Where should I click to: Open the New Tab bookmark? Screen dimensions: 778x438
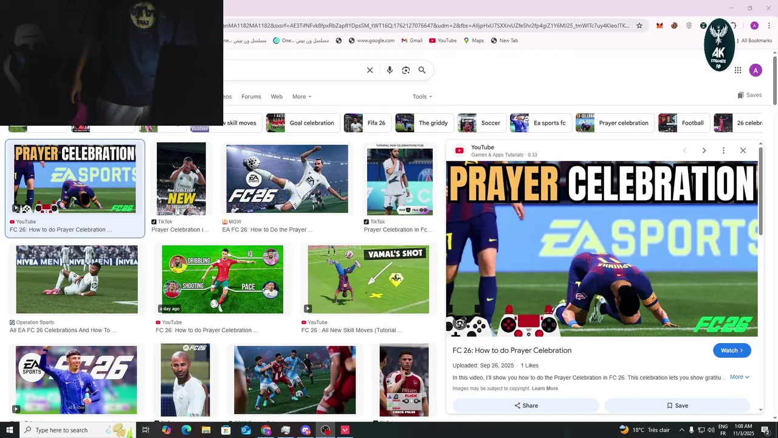pyautogui.click(x=504, y=41)
